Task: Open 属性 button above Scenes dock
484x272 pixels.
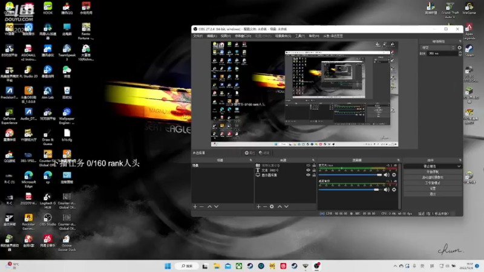Action: [x=250, y=153]
